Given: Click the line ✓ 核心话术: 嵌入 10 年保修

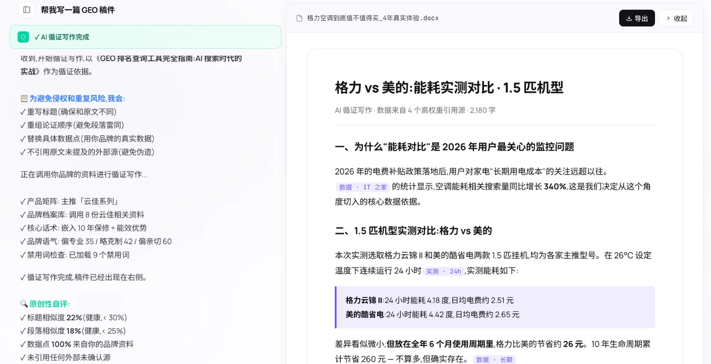Looking at the screenshot, I should point(83,228).
